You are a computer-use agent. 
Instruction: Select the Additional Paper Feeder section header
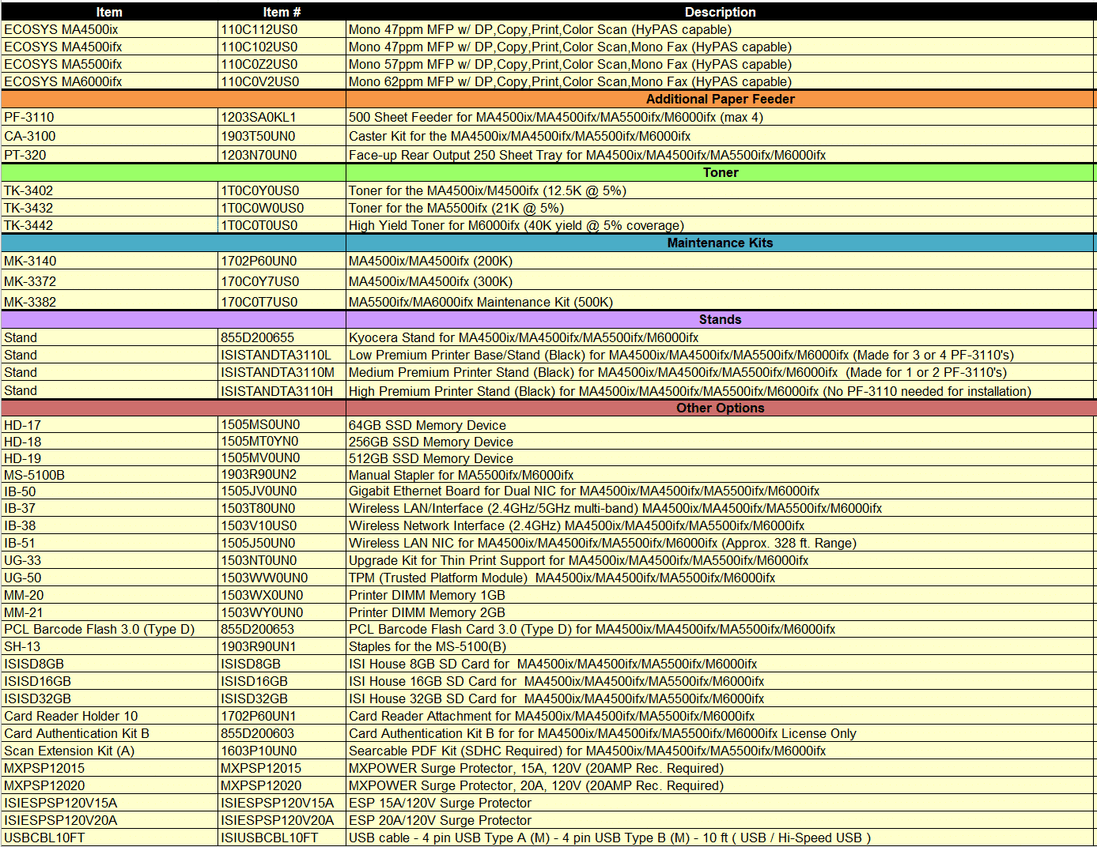pyautogui.click(x=720, y=99)
